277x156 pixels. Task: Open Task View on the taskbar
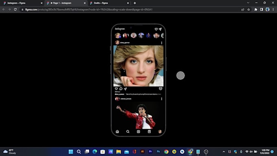(87, 152)
